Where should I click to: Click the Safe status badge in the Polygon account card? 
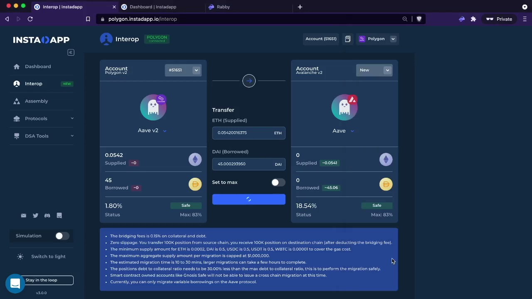coord(186,206)
